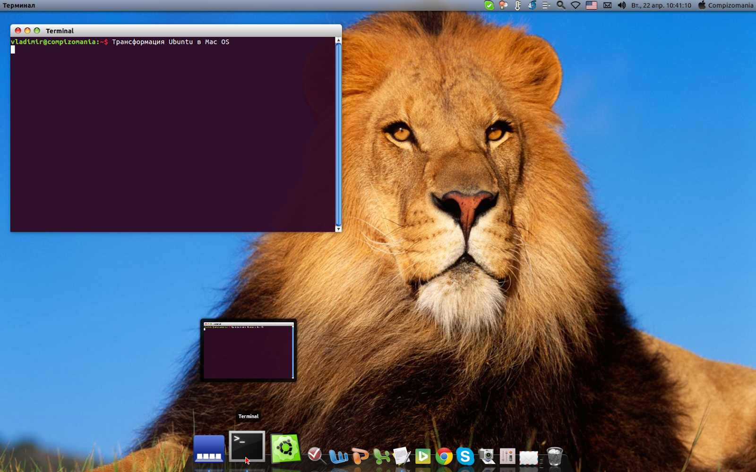Screen dimensions: 756x472
Task: Open the Trash in the dock
Action: pos(555,456)
